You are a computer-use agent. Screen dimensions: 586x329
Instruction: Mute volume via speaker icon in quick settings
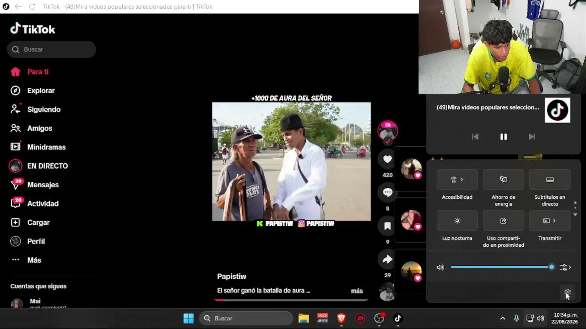coord(440,267)
